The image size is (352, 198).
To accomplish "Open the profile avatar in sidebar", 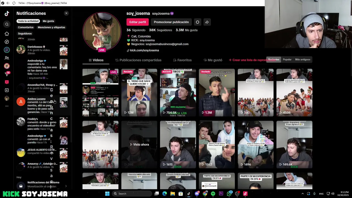I will (x=7, y=98).
